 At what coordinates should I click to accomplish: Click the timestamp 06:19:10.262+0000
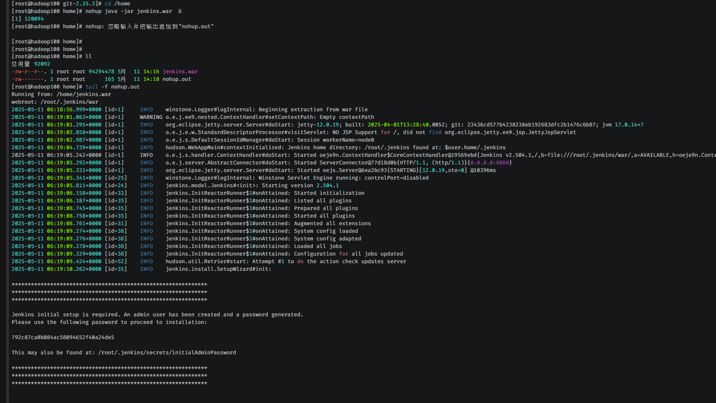tap(74, 269)
